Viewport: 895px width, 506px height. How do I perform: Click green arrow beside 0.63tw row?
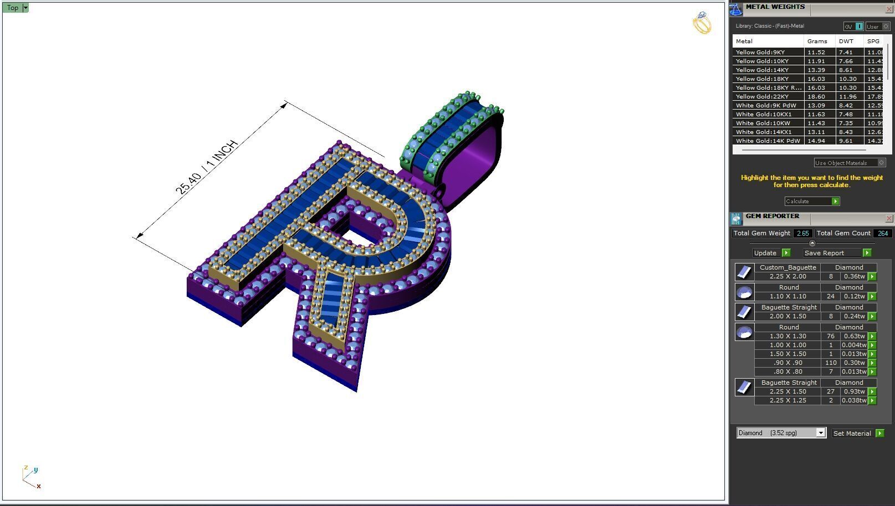pos(872,336)
